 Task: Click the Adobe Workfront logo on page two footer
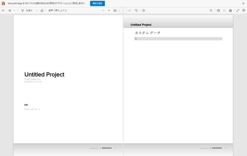(216, 148)
